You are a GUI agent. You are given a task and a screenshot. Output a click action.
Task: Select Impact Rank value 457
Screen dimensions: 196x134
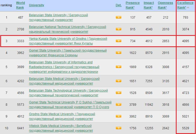pos(149,18)
